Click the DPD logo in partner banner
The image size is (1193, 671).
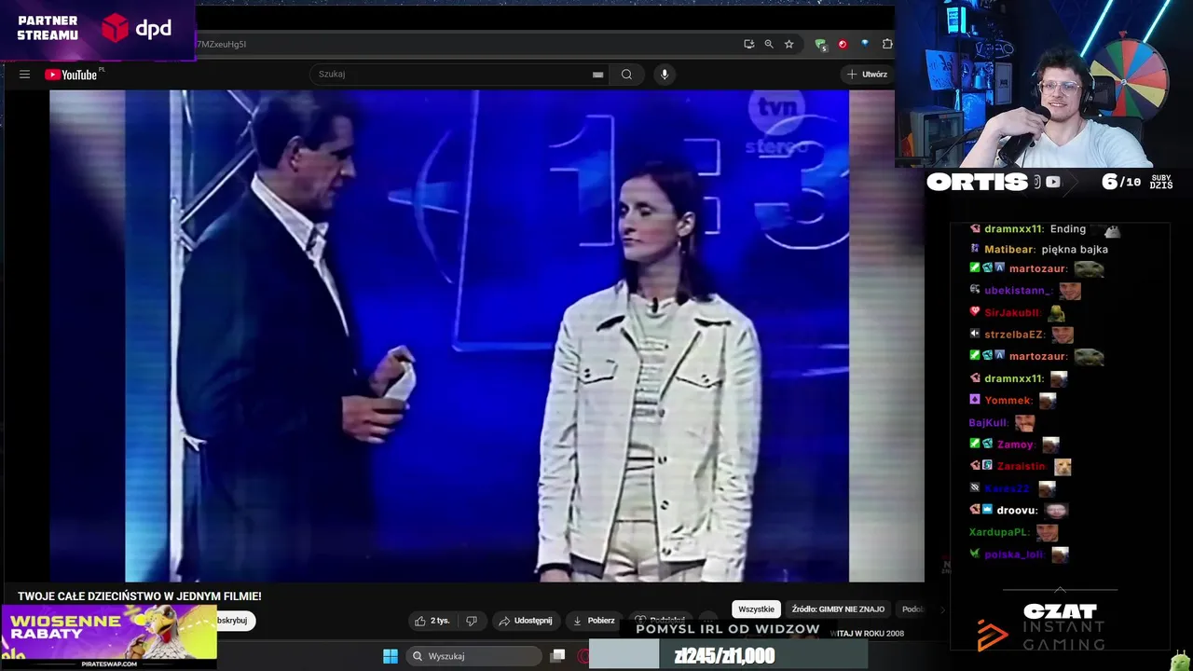(137, 28)
